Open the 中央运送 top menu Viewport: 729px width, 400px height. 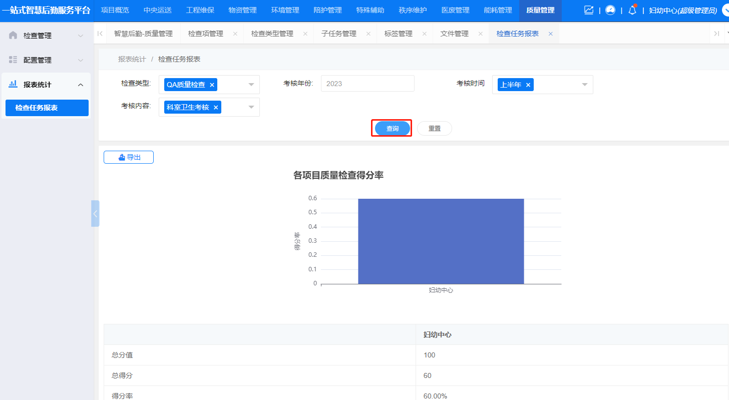tap(157, 11)
